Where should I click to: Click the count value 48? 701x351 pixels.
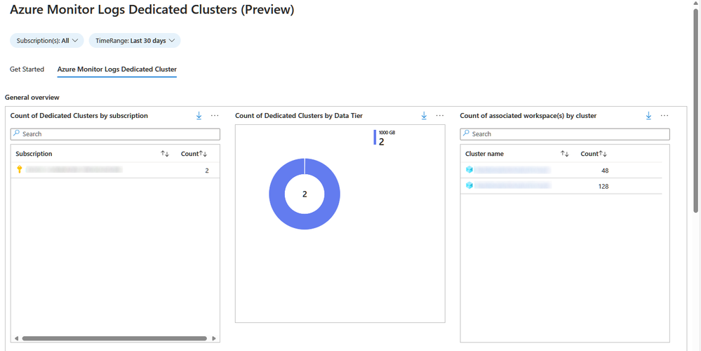coord(605,171)
